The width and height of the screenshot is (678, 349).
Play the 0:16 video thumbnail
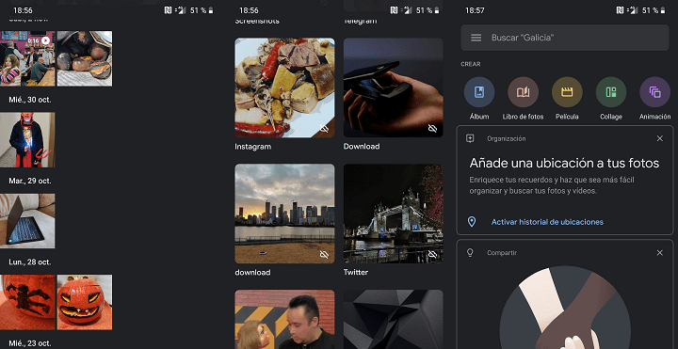click(27, 58)
